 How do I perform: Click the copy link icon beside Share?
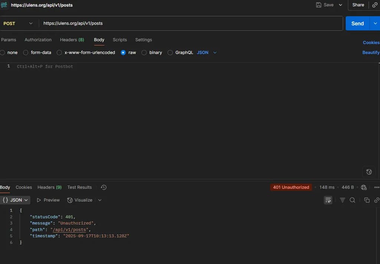click(x=375, y=5)
